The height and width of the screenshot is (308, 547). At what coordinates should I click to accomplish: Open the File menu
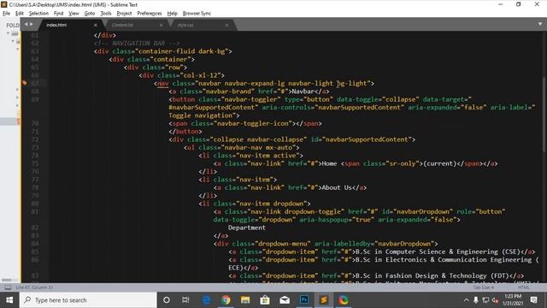tap(6, 14)
